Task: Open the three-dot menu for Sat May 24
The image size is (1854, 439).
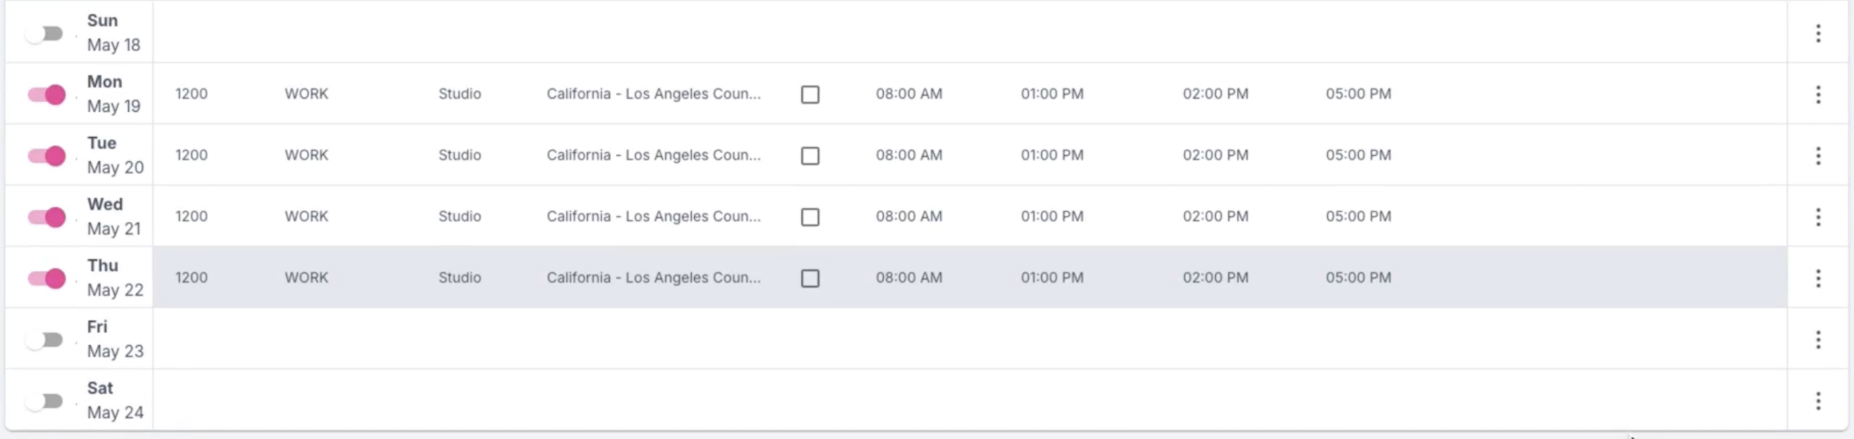Action: pos(1818,400)
